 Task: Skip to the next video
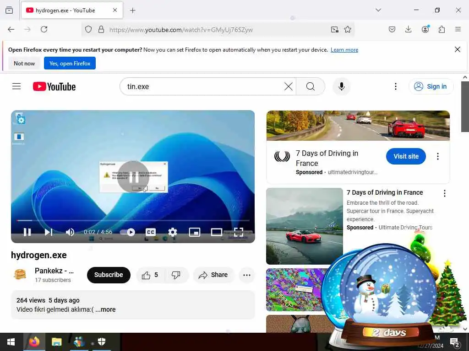point(49,232)
